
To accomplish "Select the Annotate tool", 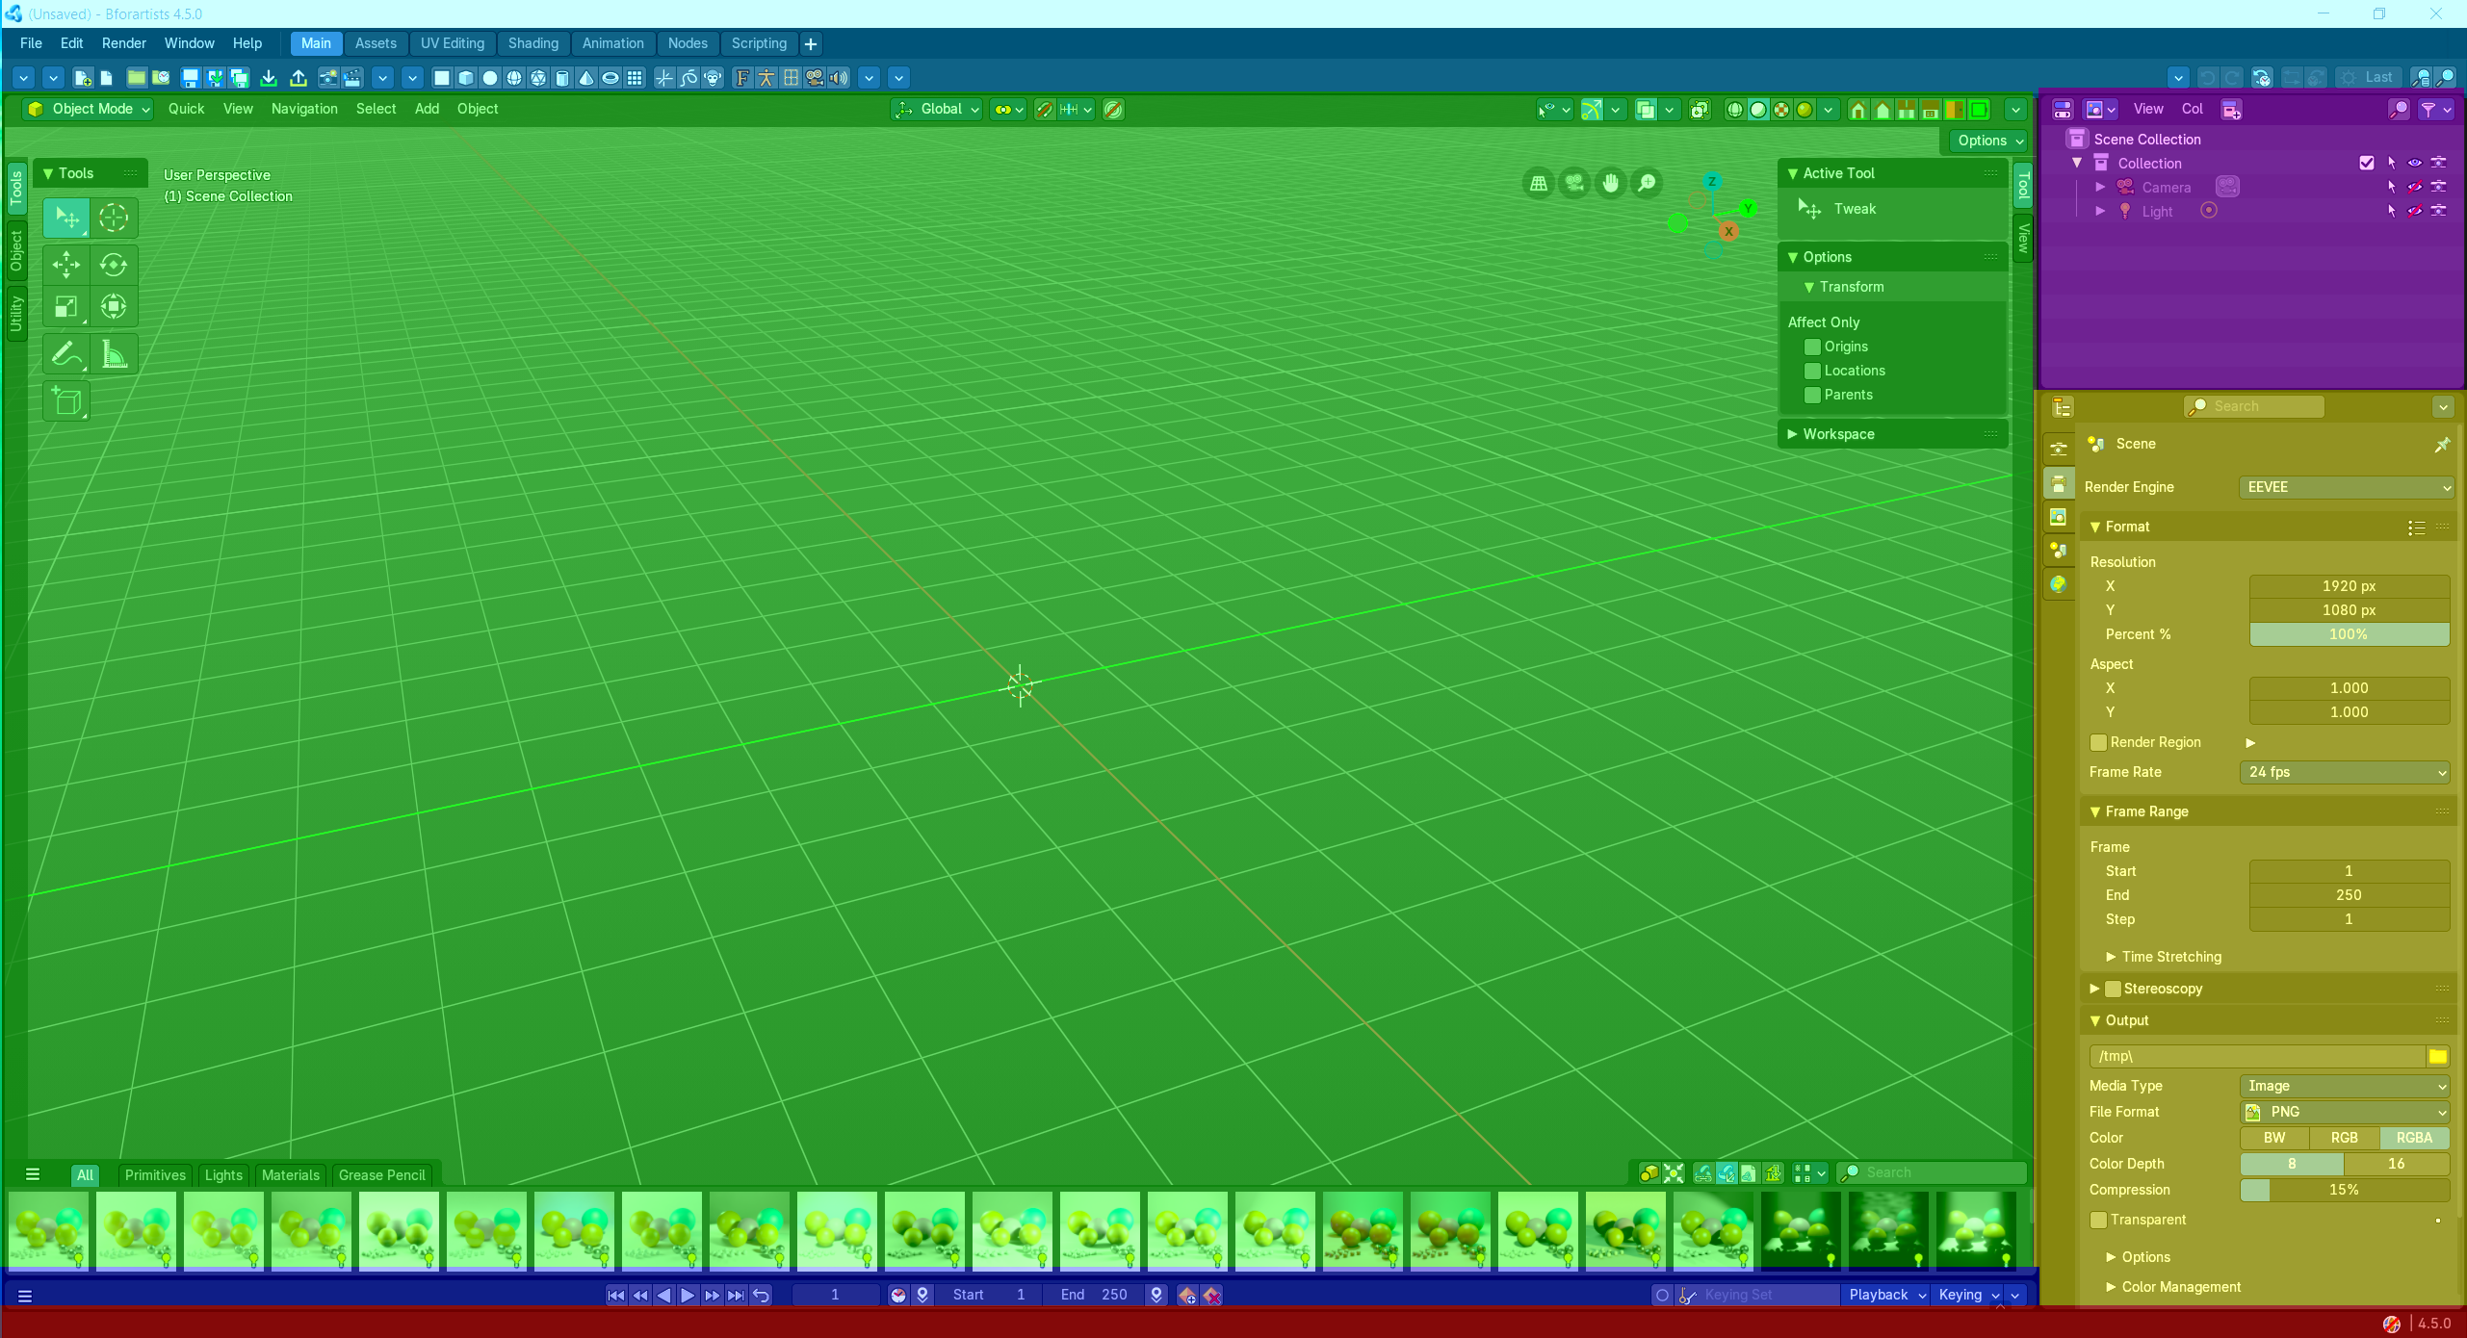I will [x=66, y=354].
